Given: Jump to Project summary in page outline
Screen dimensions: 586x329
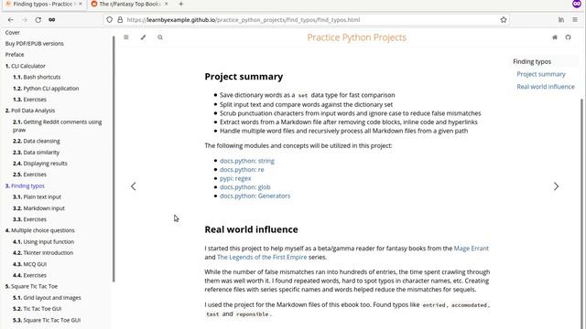Looking at the screenshot, I should coord(541,74).
